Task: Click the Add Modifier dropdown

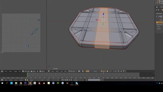Action: 159,14
